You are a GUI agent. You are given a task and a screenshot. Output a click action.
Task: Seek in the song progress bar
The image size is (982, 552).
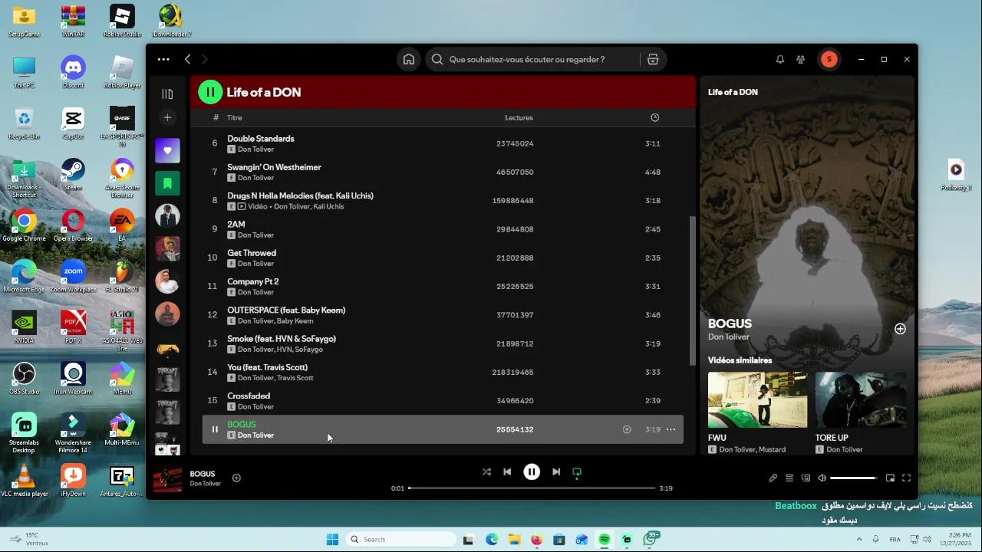(532, 488)
